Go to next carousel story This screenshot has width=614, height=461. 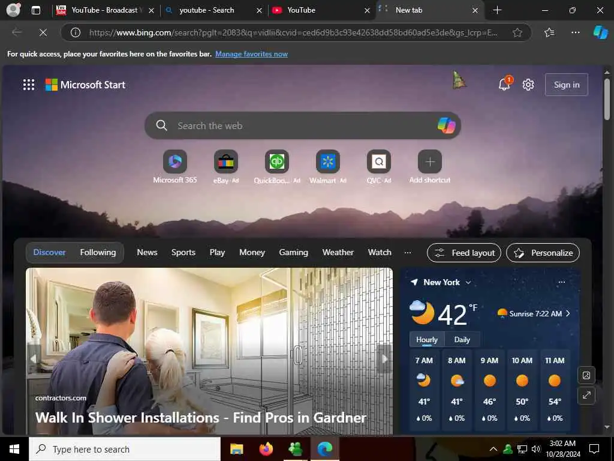click(x=384, y=359)
